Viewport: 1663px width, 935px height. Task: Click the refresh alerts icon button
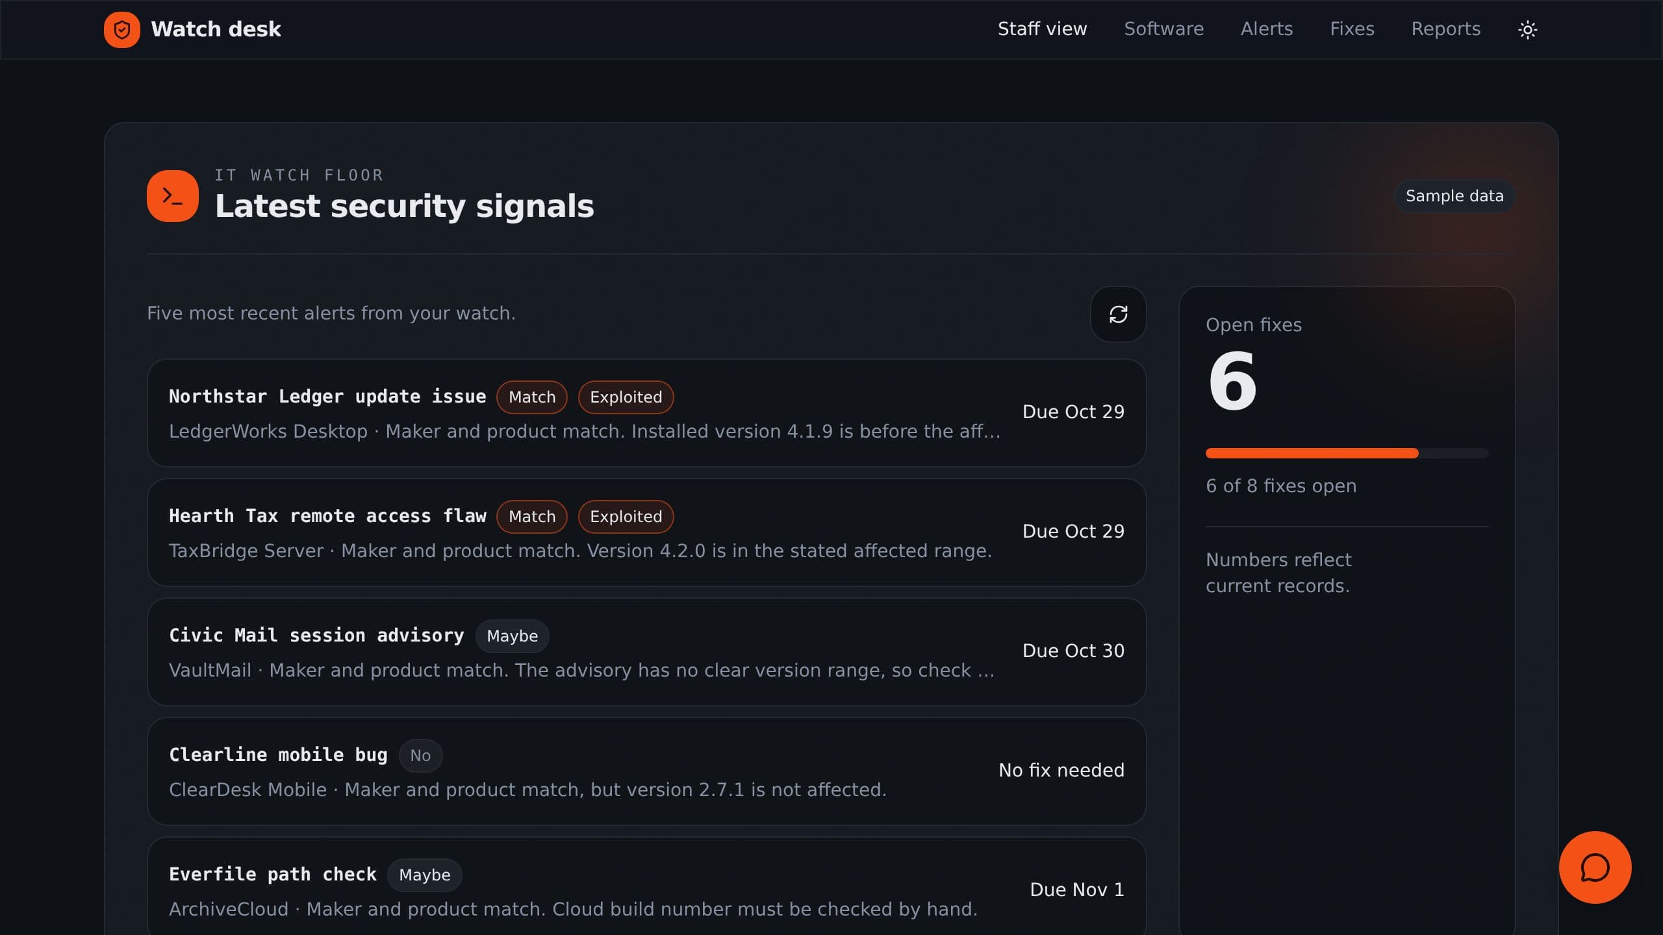(x=1118, y=314)
